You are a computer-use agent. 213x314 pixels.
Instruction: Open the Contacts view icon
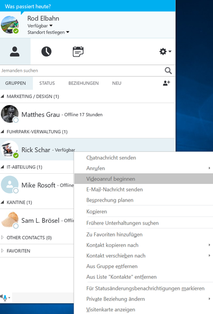pyautogui.click(x=15, y=52)
